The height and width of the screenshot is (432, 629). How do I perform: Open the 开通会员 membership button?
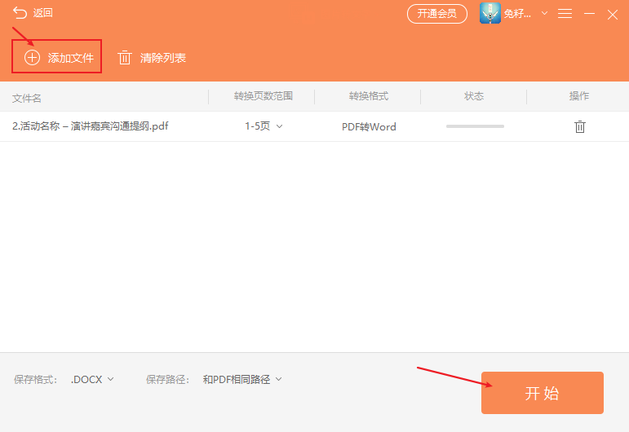436,14
